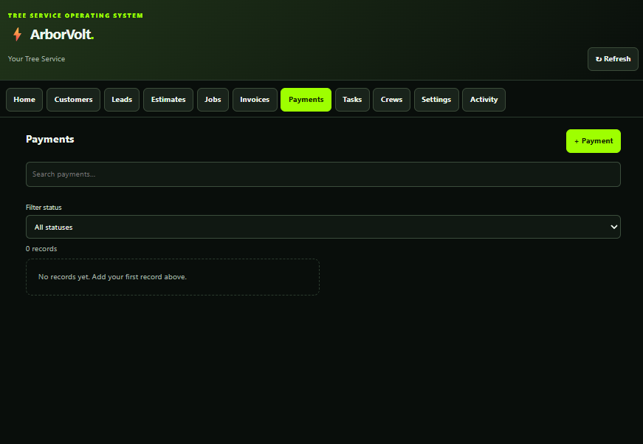Viewport: 643px width, 444px height.
Task: Go to the Leads tab
Action: point(122,100)
